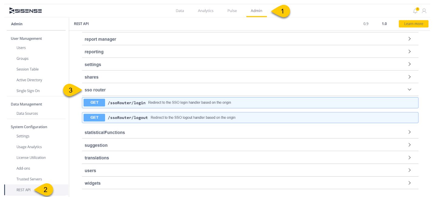Switch to the Analytics tab

205,11
